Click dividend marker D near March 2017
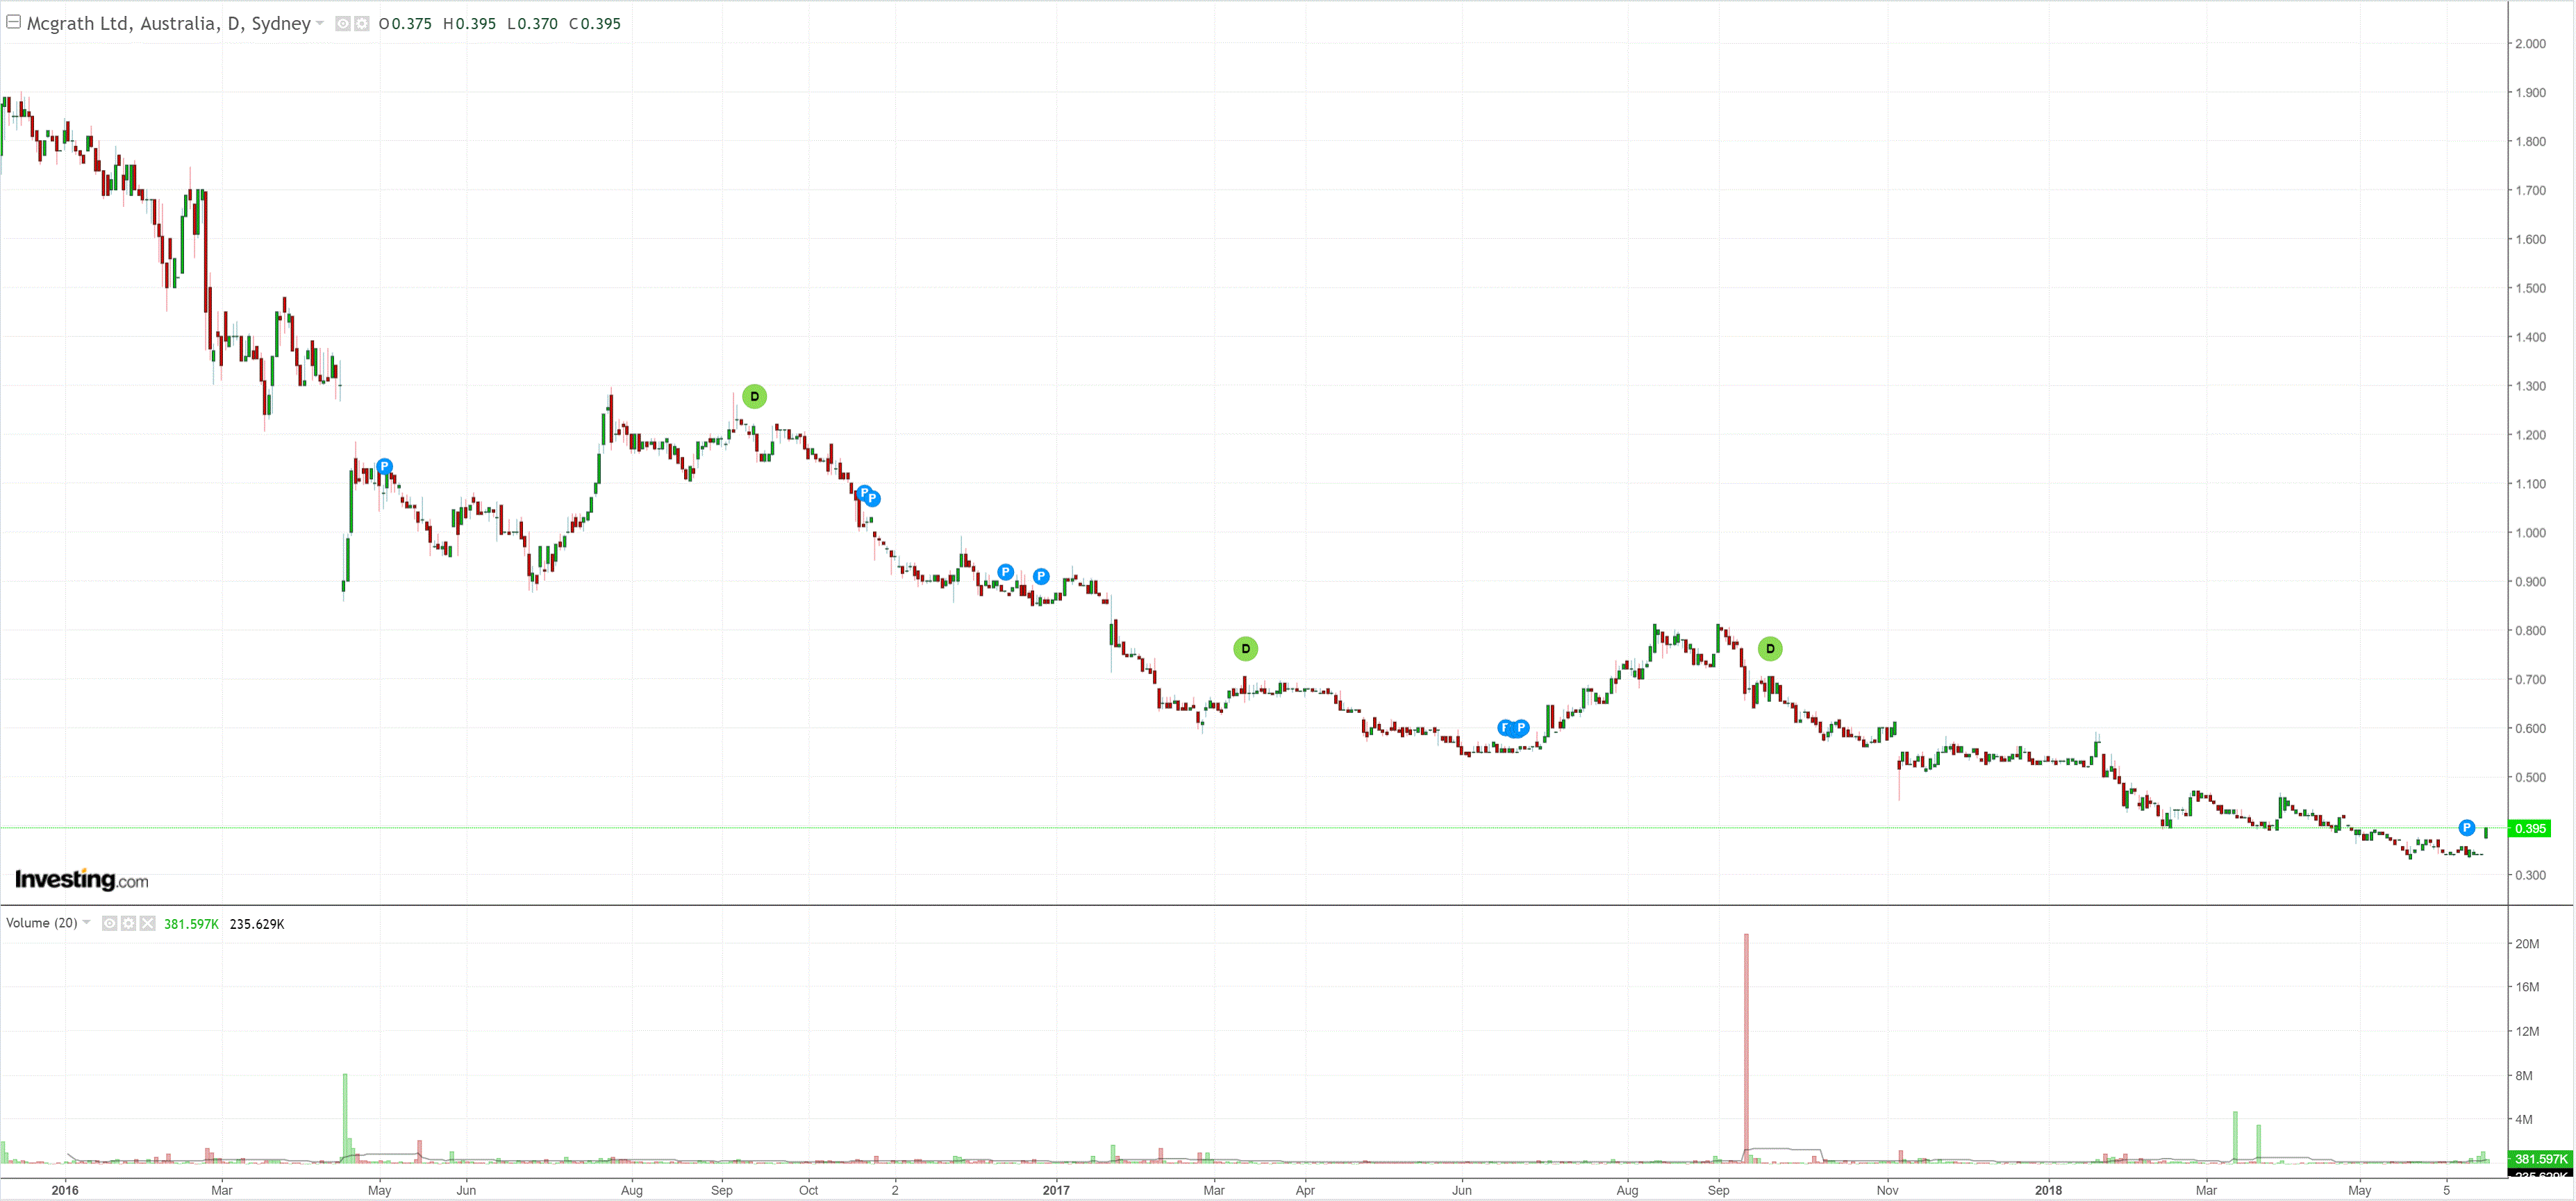This screenshot has height=1201, width=2576. (x=1245, y=648)
